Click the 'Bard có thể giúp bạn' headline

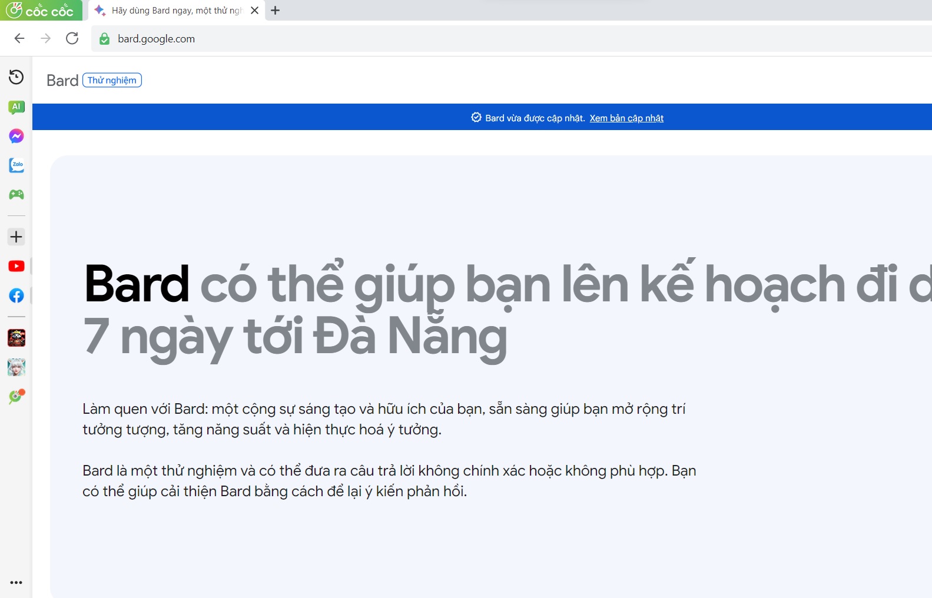coord(508,284)
